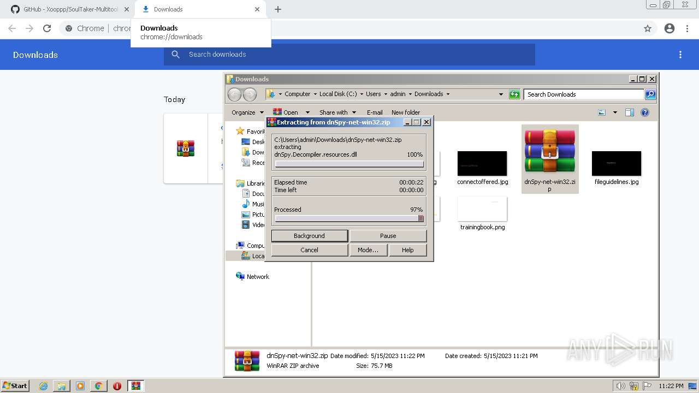Select Libraries in the navigation pane
Image resolution: width=699 pixels, height=393 pixels.
coord(251,183)
